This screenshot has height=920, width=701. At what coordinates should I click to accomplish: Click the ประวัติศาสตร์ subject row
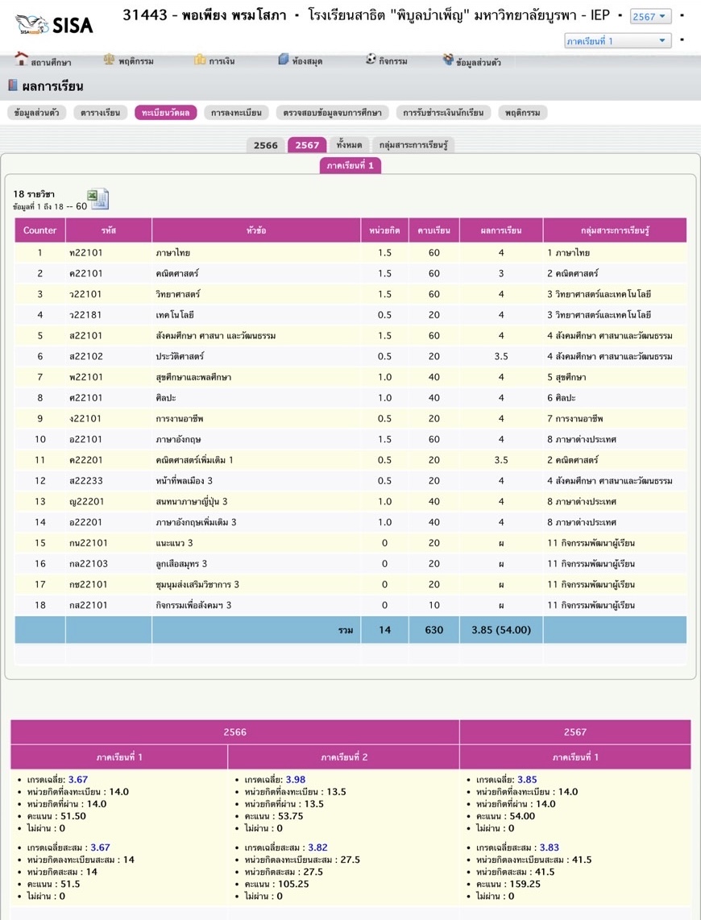pyautogui.click(x=350, y=356)
